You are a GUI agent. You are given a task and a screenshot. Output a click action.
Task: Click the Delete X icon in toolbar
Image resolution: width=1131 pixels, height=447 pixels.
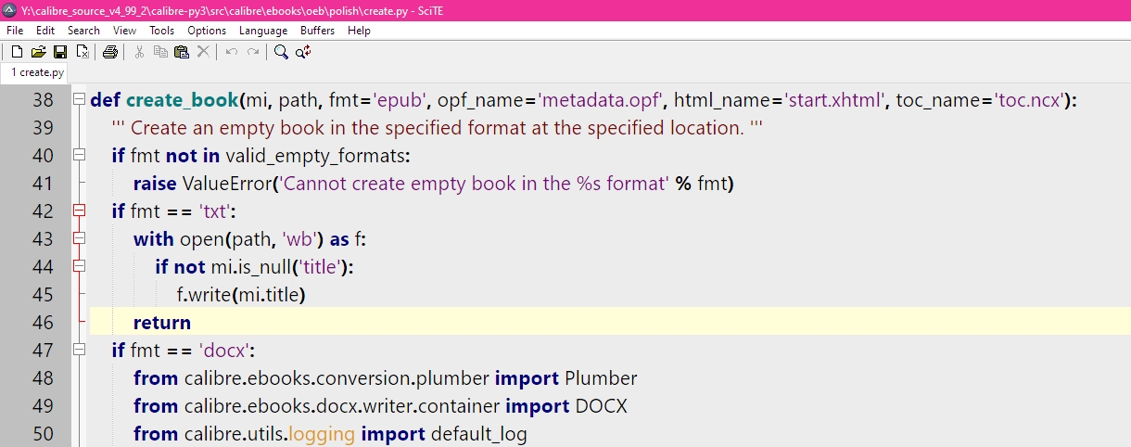(x=203, y=52)
